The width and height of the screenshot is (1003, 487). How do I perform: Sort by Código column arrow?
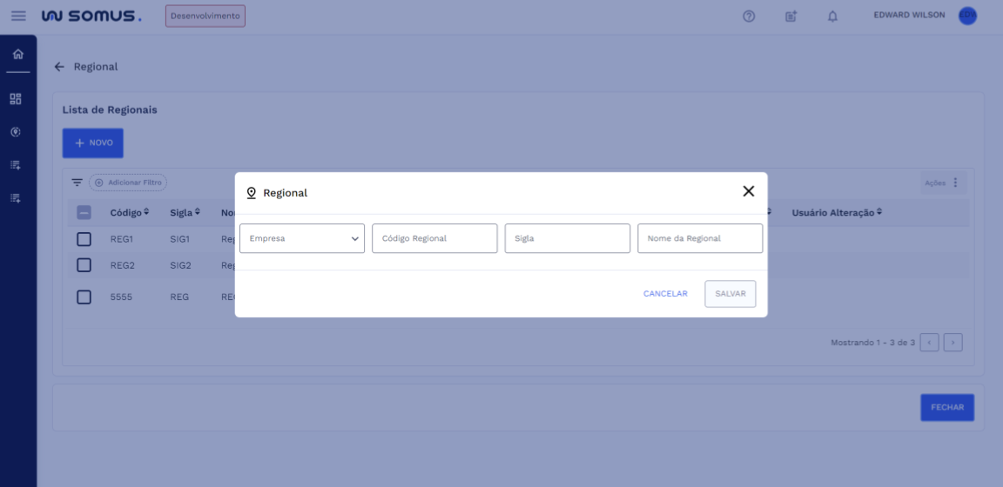146,212
